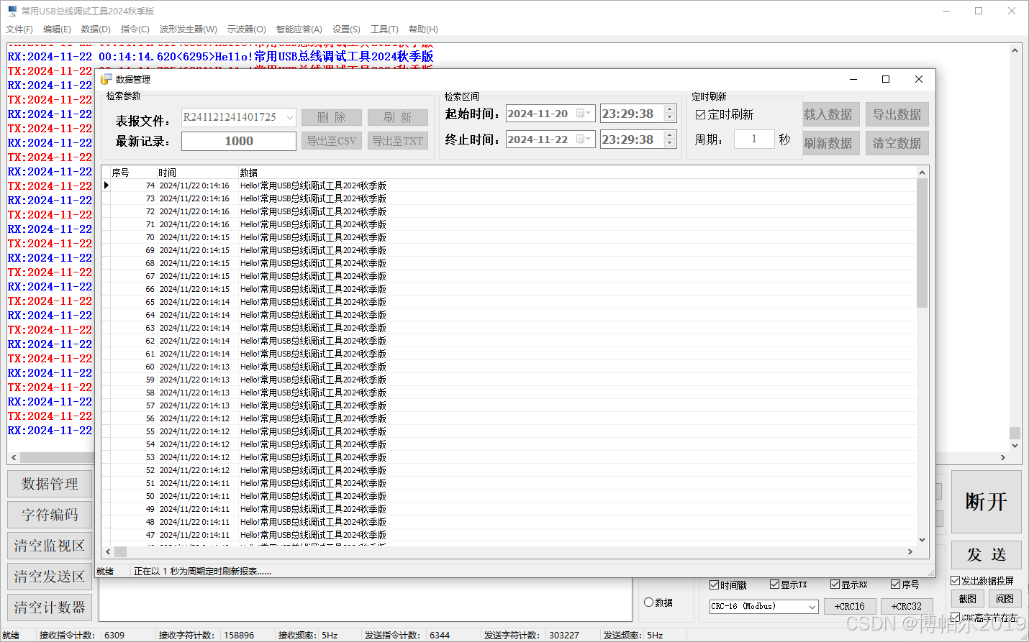Click the row pointer arrow beside record 74

[x=106, y=185]
